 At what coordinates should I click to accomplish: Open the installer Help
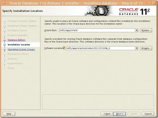9,114
